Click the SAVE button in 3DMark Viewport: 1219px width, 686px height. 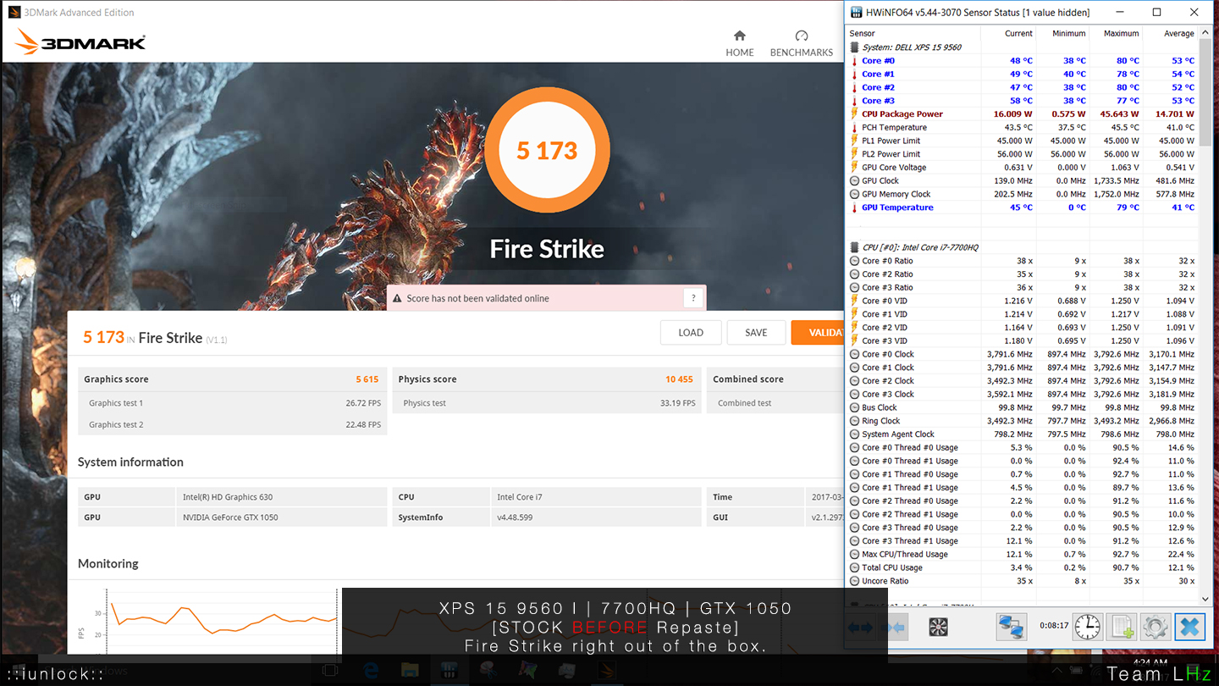[x=756, y=333]
